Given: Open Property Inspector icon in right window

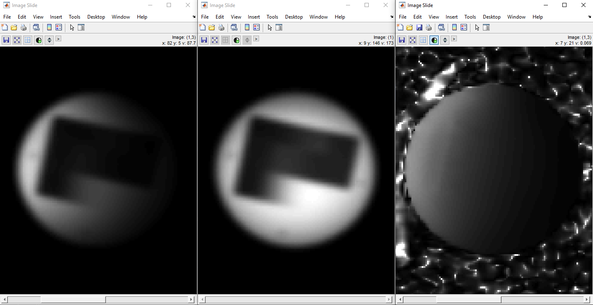Looking at the screenshot, I should pos(487,28).
